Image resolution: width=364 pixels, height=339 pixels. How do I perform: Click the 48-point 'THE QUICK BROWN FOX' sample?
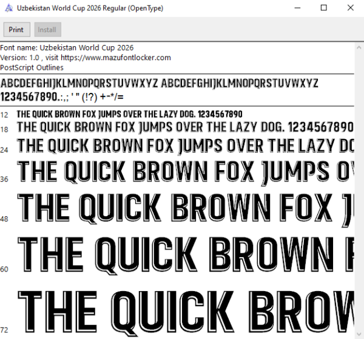pyautogui.click(x=185, y=209)
